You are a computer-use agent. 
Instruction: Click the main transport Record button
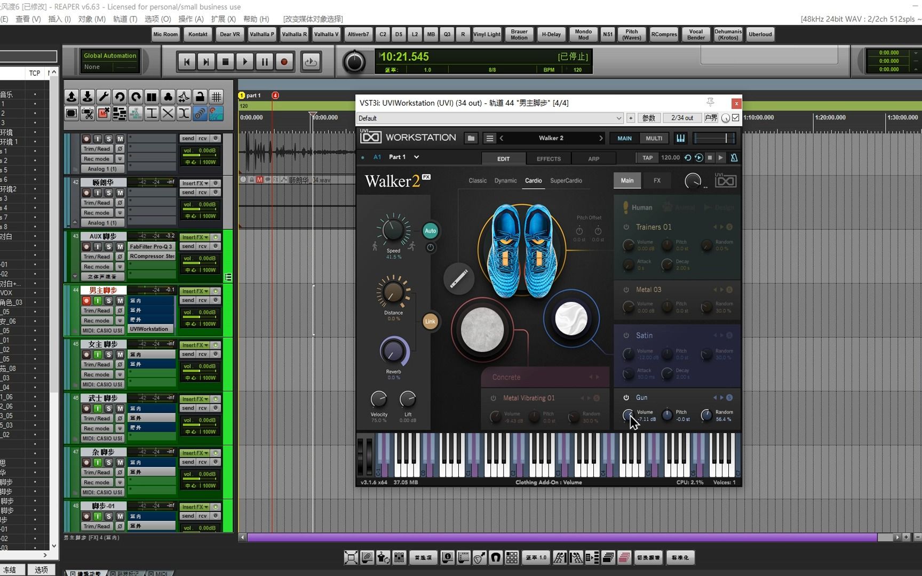(x=284, y=62)
